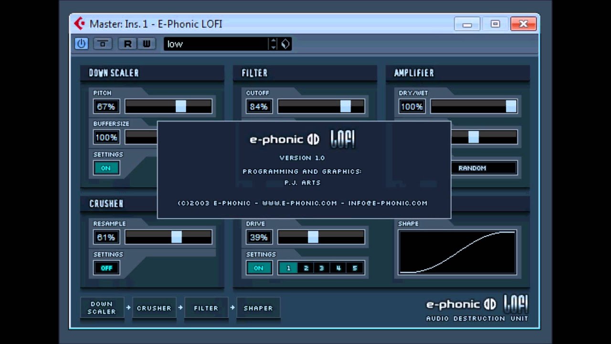Select shaper mode 3
Screen dimensions: 611x344
pyautogui.click(x=322, y=268)
